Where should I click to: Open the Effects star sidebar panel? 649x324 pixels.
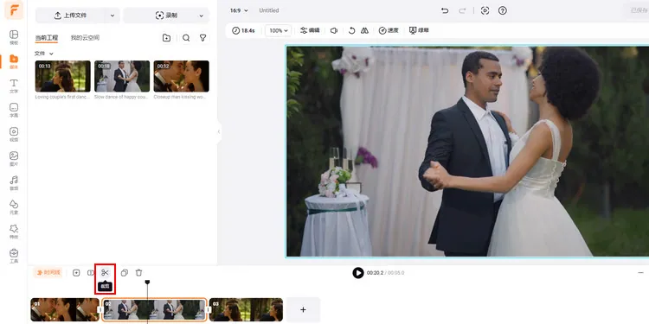[14, 232]
